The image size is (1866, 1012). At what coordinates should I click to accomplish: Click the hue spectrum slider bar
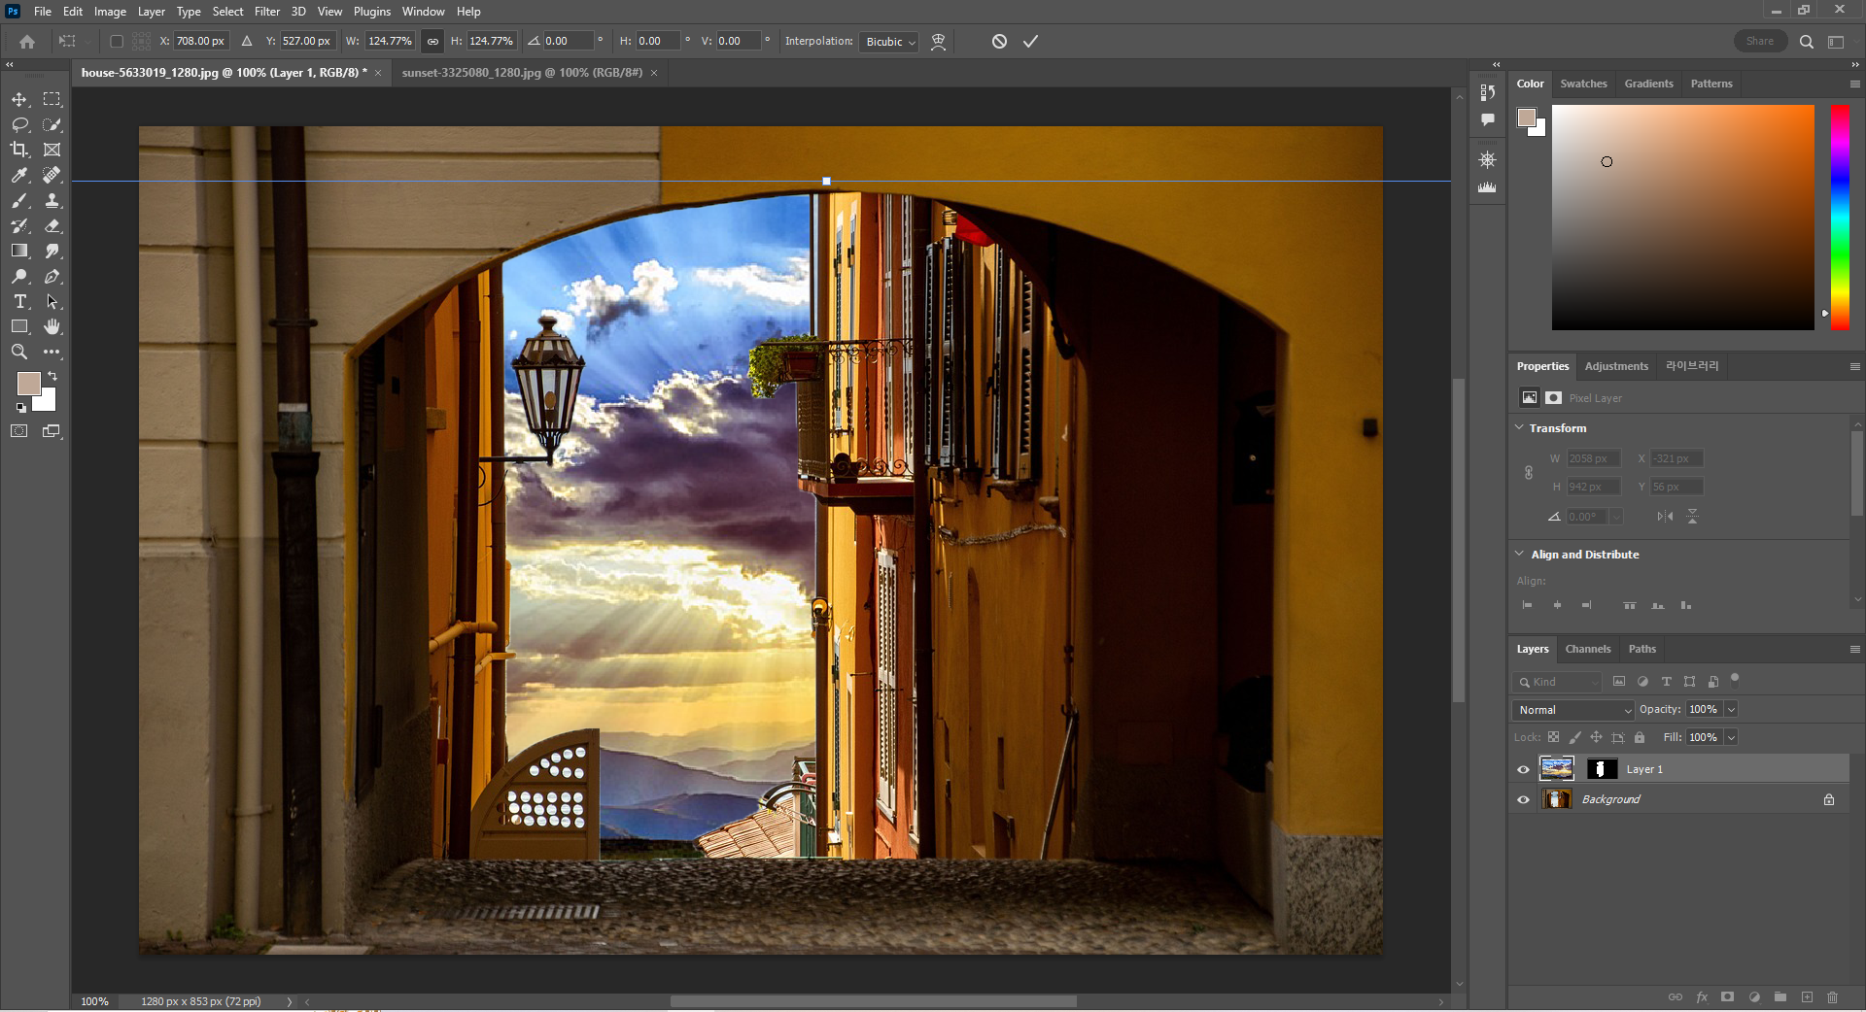1840,217
